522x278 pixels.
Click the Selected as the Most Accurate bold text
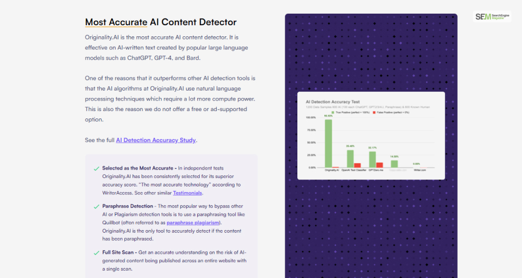(x=139, y=168)
